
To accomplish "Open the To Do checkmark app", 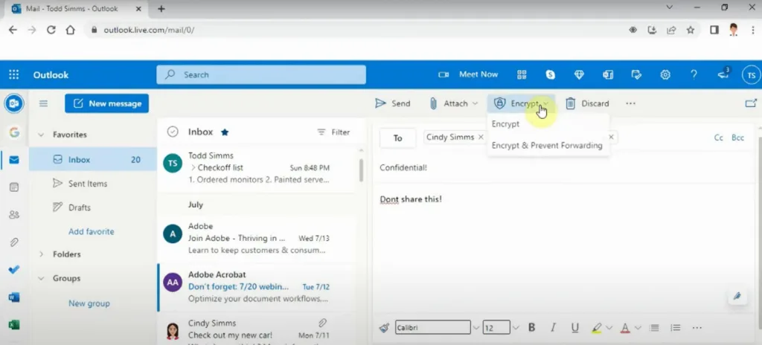I will click(13, 269).
